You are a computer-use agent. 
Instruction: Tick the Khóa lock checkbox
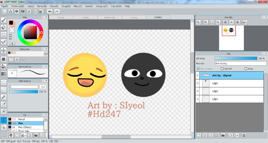tap(246, 69)
